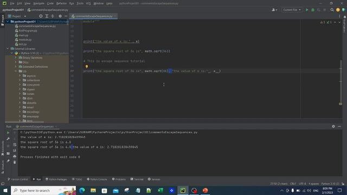Screen dimensions: 347x195
Task: Run with coverage icon in toolbar
Action: point(319,10)
